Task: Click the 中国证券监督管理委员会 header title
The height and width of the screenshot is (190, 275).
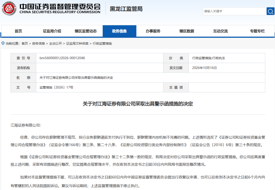Action: click(60, 7)
